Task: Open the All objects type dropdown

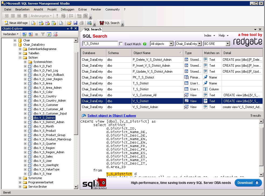Action: [x=171, y=44]
